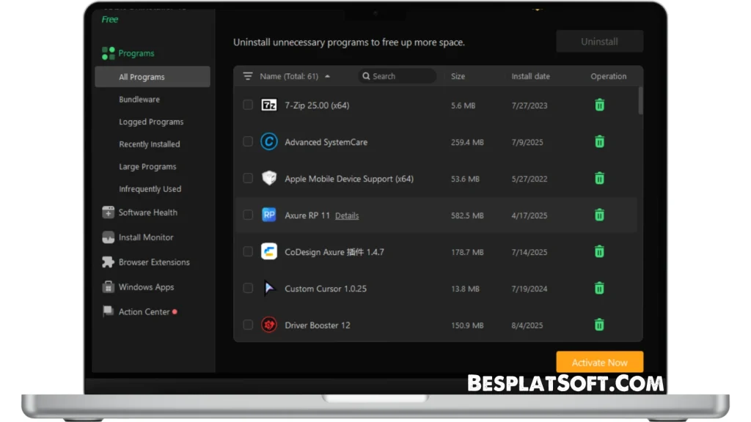
Task: Open the Windows Apps section
Action: 145,286
